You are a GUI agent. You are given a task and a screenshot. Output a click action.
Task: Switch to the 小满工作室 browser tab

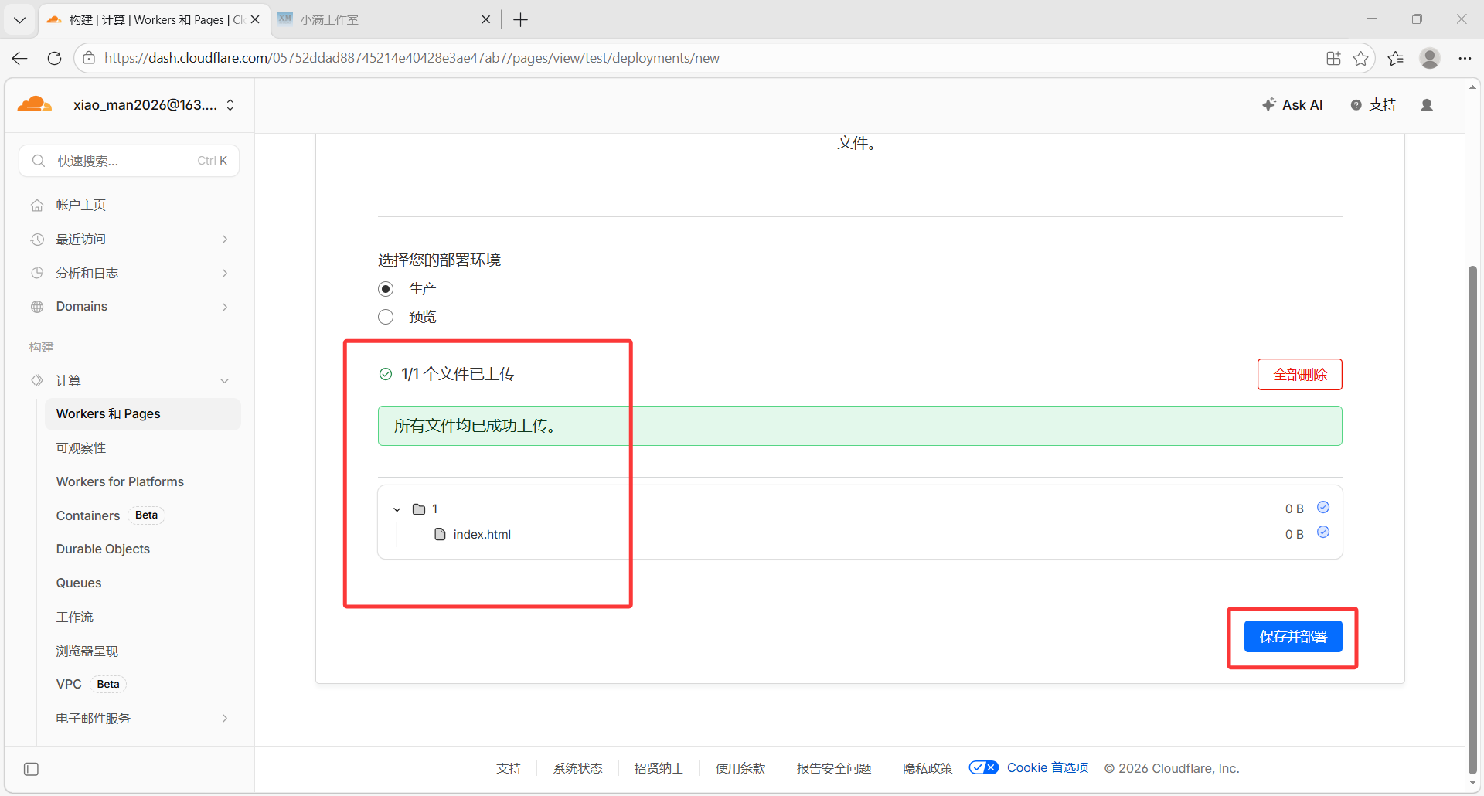point(379,19)
